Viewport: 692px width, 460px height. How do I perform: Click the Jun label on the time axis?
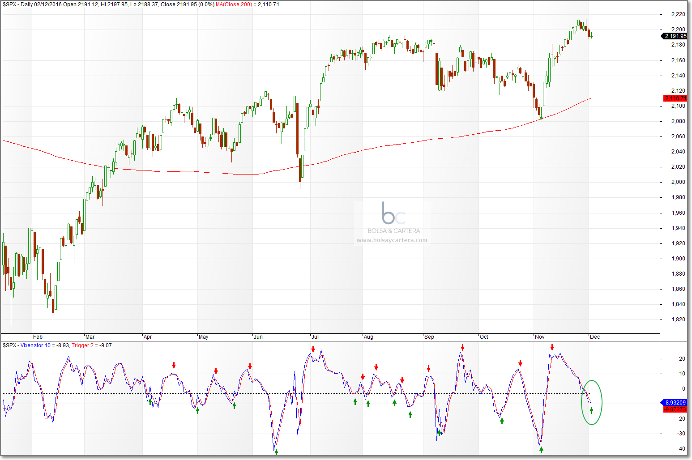pos(258,337)
